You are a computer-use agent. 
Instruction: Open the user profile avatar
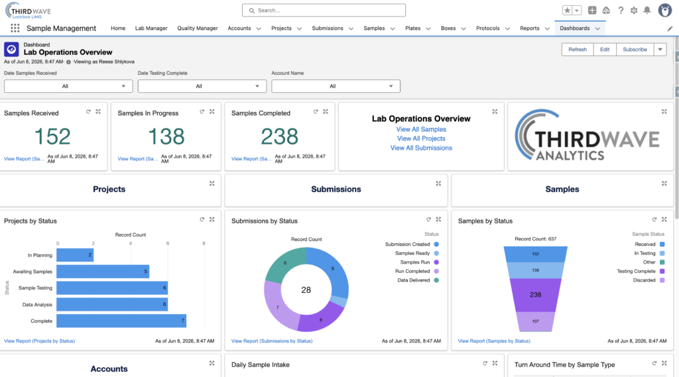click(664, 10)
